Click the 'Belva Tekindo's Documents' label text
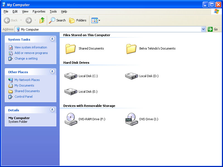The width and height of the screenshot is (223, 167). [x=157, y=48]
